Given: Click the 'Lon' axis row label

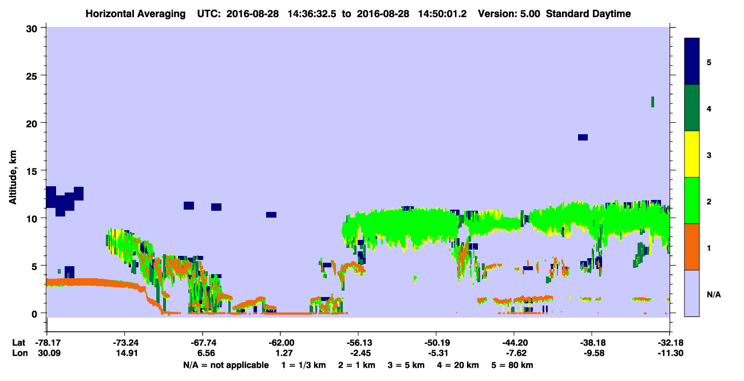Looking at the screenshot, I should click(19, 354).
